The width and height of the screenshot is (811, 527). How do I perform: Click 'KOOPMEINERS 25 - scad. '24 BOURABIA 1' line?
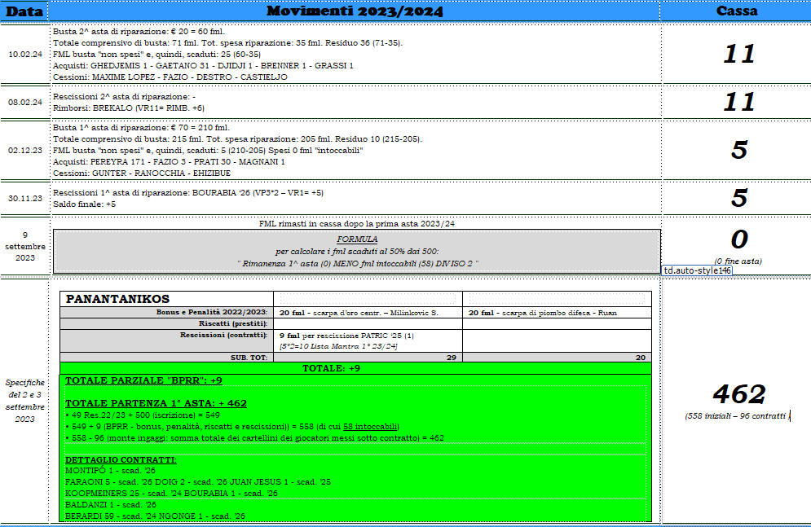(171, 493)
